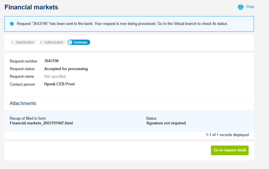269x169 pixels.
Task: Select the Summary step
Action: pos(79,42)
